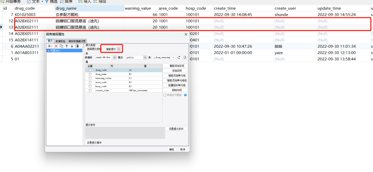Viewport: 373px width, 172px height.
Task: Check primary key box for drug_code
Action: pyautogui.click(x=90, y=70)
